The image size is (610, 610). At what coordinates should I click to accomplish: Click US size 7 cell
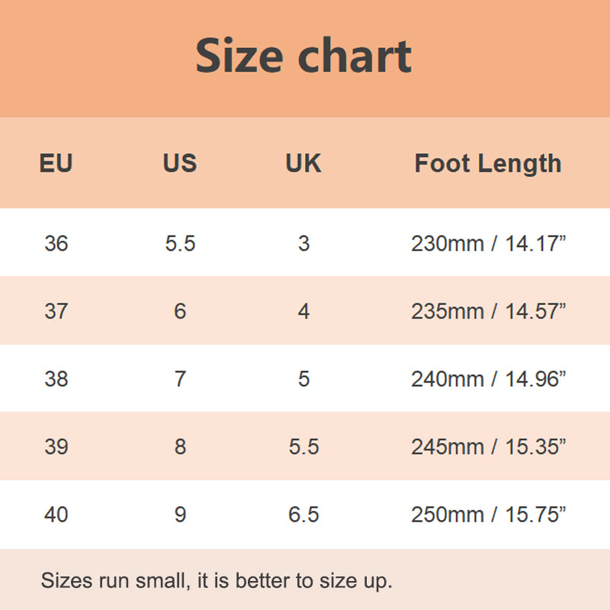pos(180,379)
